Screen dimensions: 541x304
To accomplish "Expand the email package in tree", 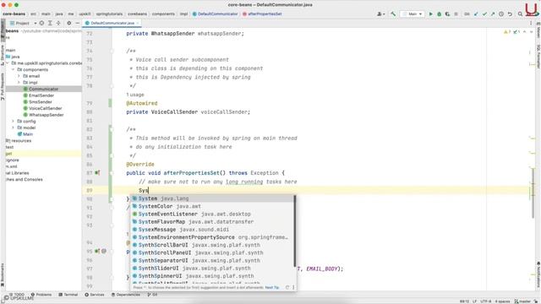I will (x=19, y=76).
